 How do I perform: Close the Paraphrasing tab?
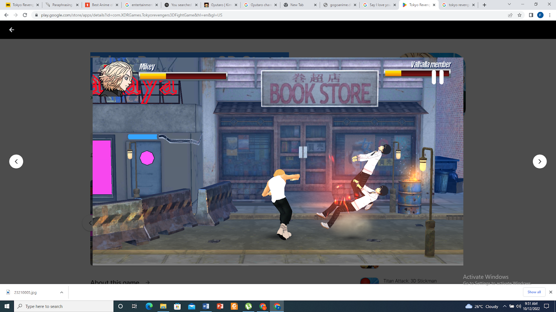tap(77, 5)
